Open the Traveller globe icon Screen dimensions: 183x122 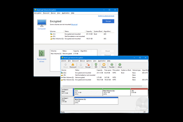pyautogui.click(x=112, y=66)
